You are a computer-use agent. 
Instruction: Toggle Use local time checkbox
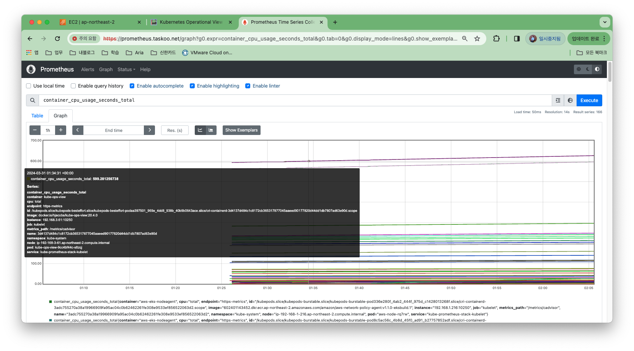28,86
